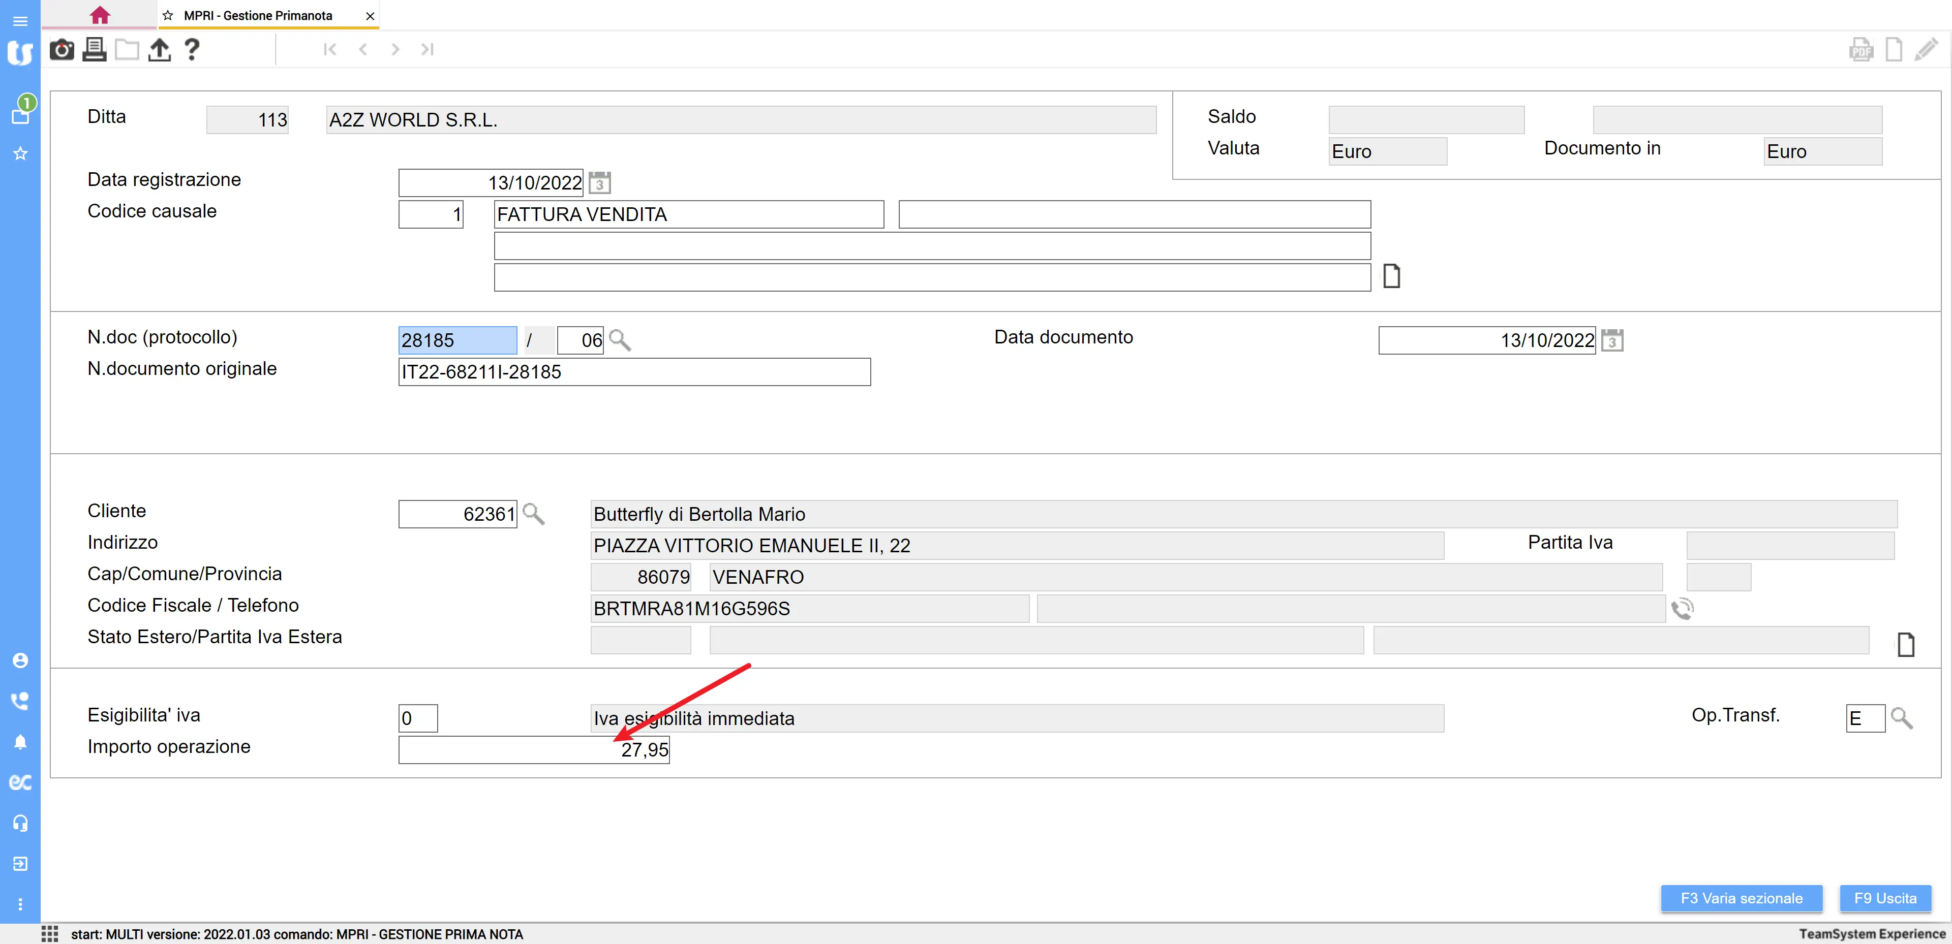The width and height of the screenshot is (1952, 944).
Task: Expand the sidebar hamburger menu
Action: pyautogui.click(x=20, y=21)
